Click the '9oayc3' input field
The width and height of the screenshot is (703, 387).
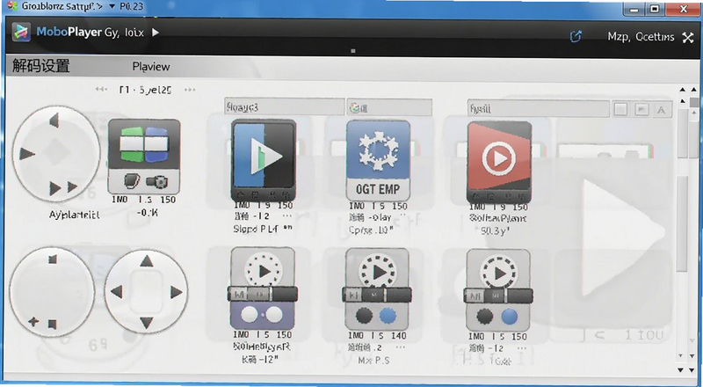pyautogui.click(x=284, y=107)
